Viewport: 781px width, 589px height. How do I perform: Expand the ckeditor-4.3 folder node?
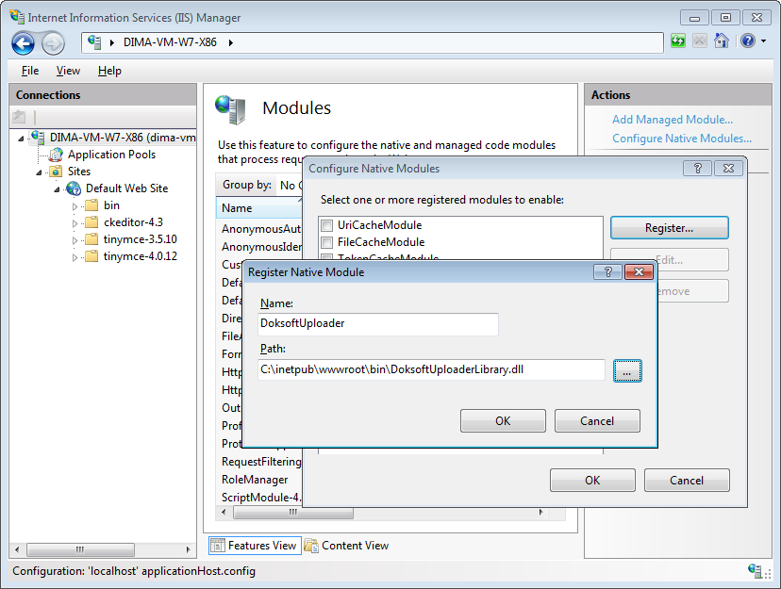point(75,223)
